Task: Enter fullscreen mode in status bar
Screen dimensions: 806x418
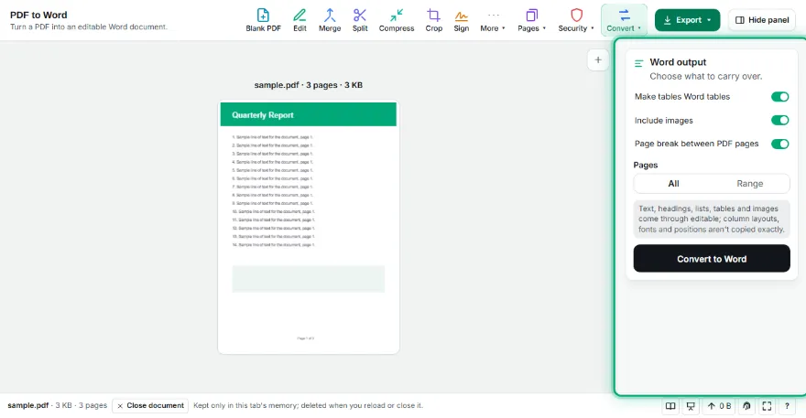Action: [767, 406]
